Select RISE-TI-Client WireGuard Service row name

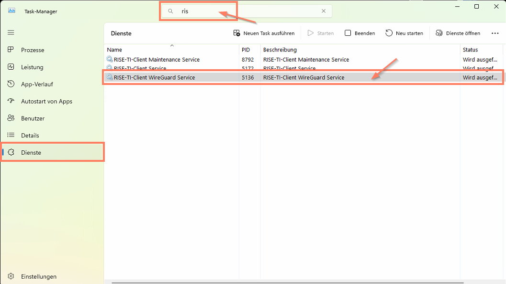point(154,77)
